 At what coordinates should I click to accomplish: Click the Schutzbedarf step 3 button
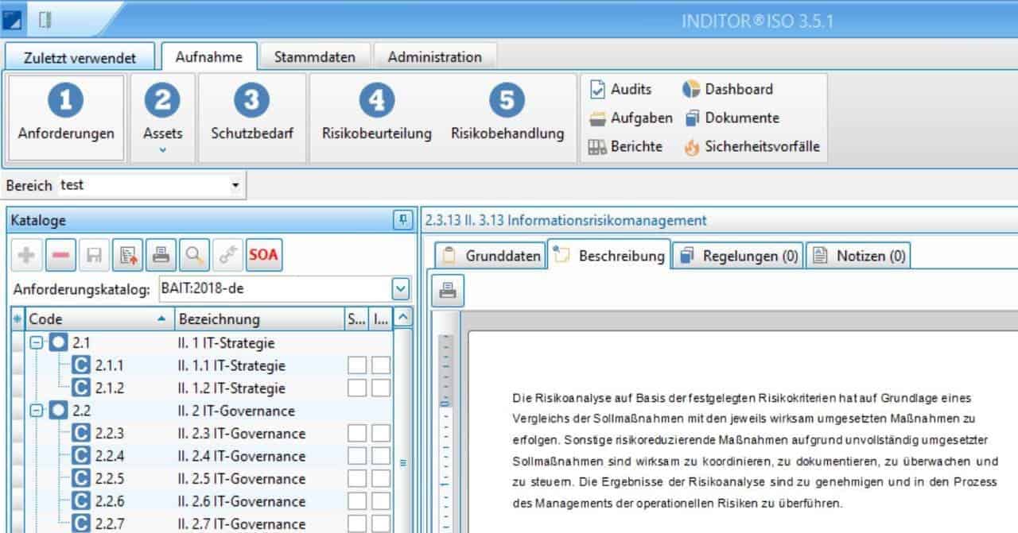click(252, 116)
